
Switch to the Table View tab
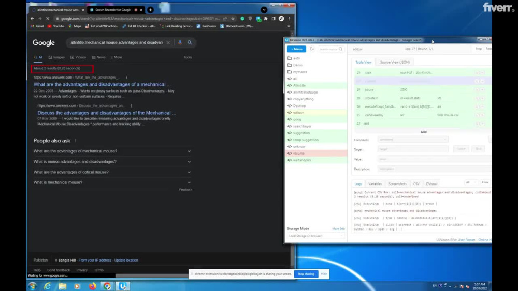pos(364,62)
